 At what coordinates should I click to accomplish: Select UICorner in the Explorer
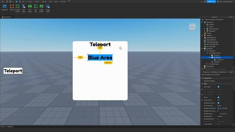[217, 55]
